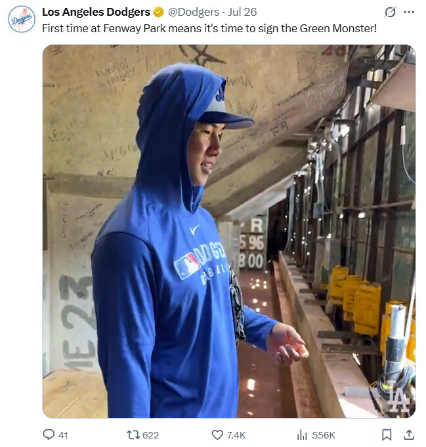
Task: Click the Grok slashed-circle icon
Action: pyautogui.click(x=390, y=12)
